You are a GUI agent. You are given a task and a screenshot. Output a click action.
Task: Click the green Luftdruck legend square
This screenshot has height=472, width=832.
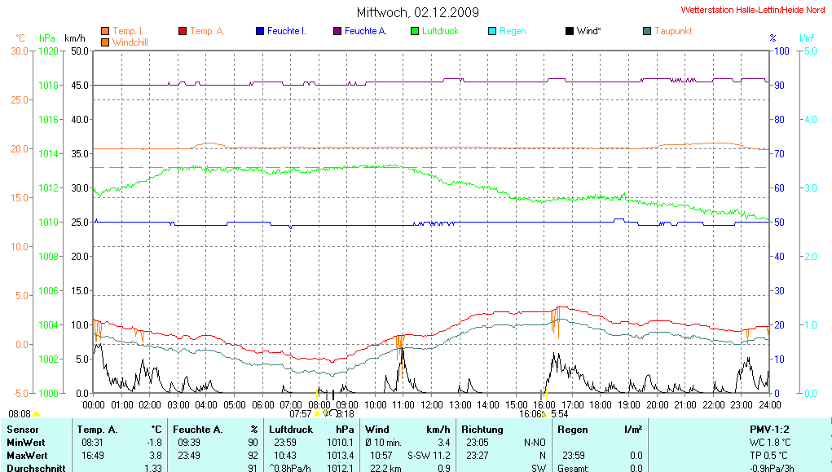pyautogui.click(x=415, y=31)
